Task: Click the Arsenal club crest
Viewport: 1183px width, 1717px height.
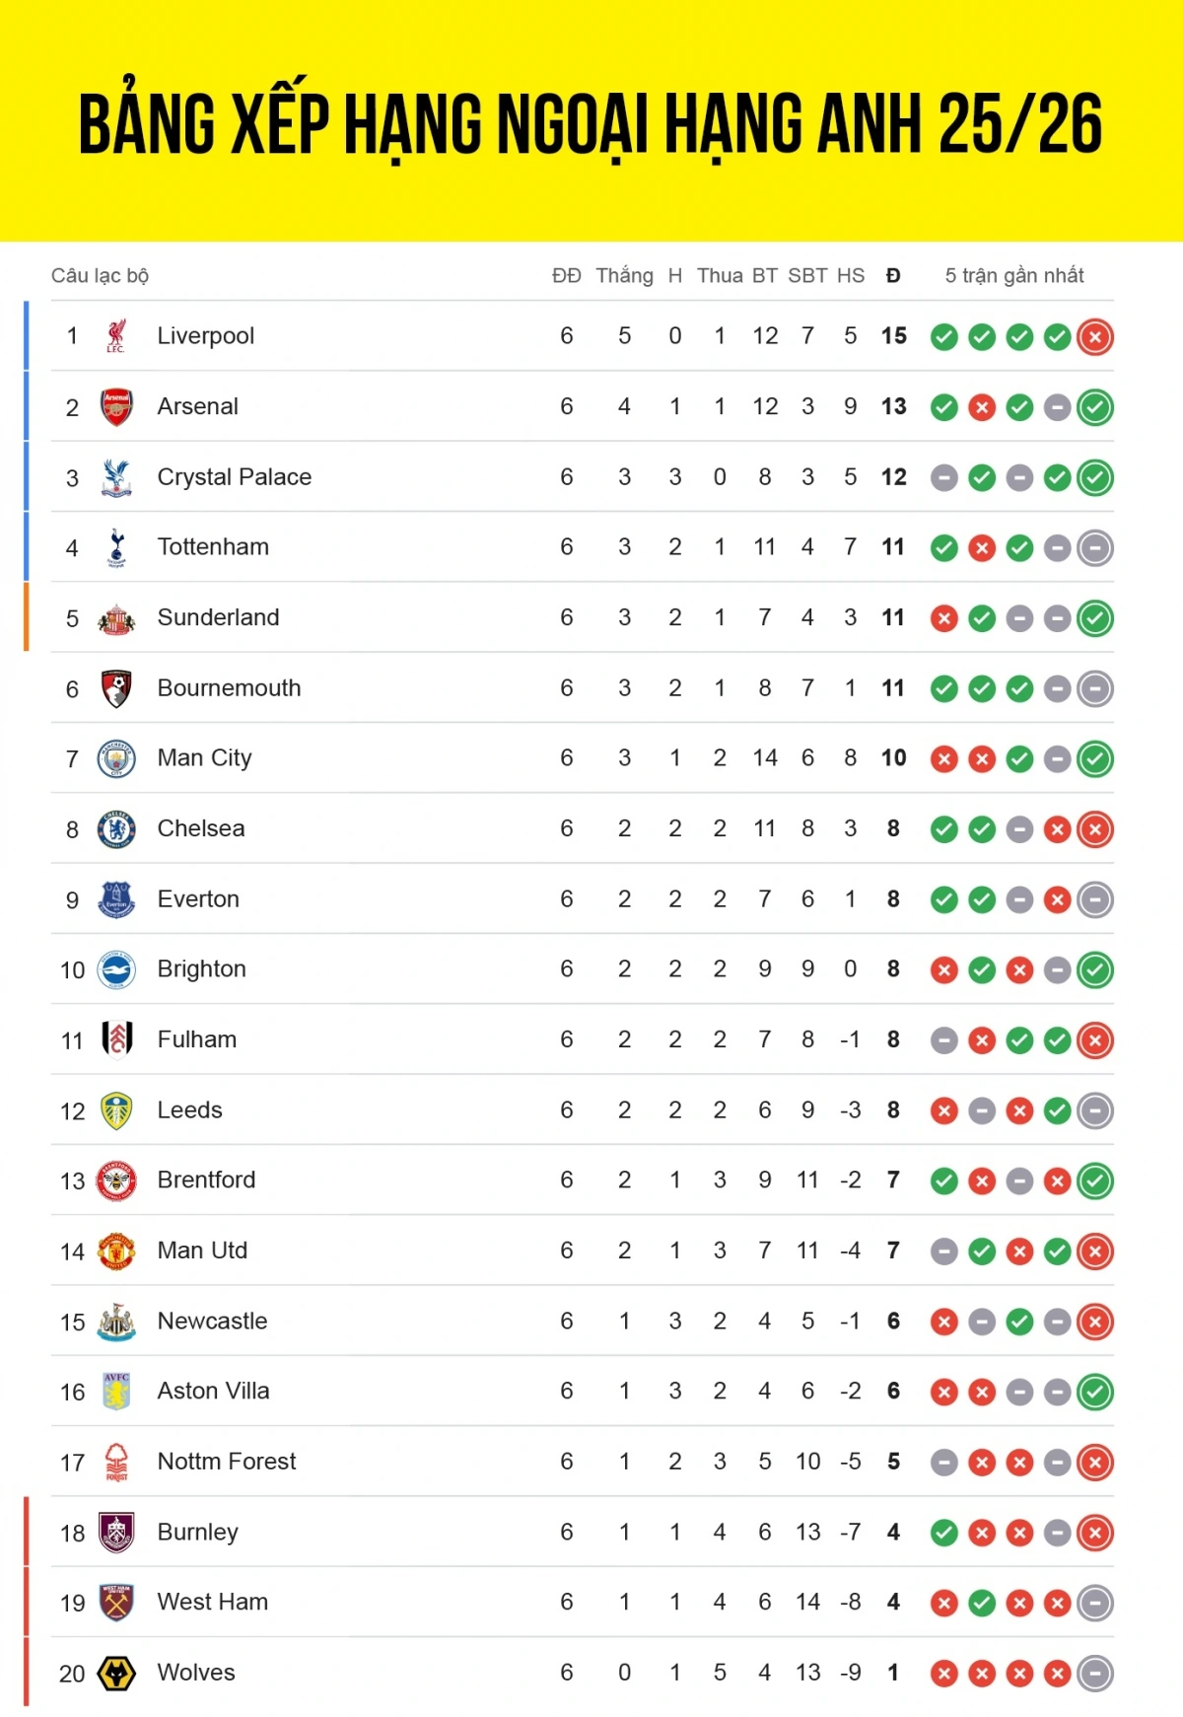Action: click(x=116, y=407)
